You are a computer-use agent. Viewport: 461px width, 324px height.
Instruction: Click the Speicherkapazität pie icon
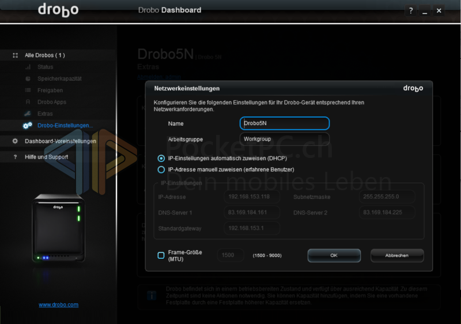pos(28,78)
